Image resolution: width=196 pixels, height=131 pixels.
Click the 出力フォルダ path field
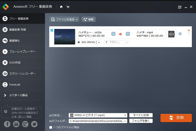(x=96, y=121)
